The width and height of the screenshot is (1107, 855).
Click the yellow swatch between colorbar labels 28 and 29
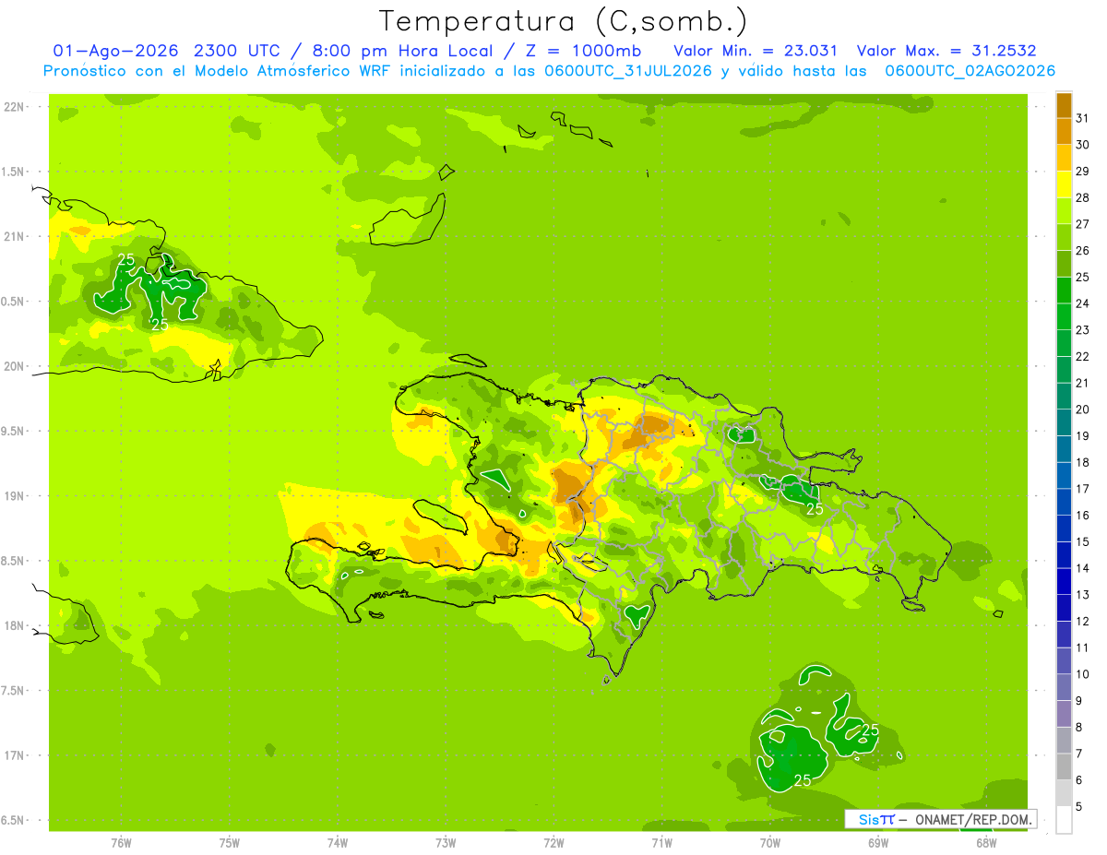[1064, 184]
